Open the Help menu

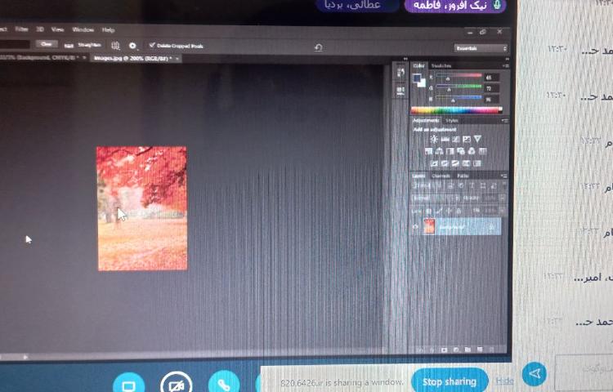[x=108, y=30]
